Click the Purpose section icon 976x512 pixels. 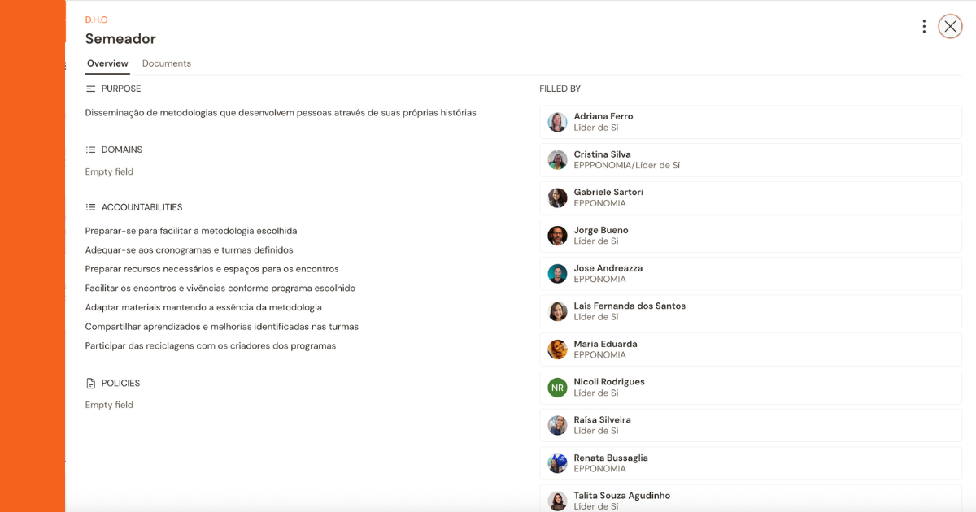pos(90,89)
